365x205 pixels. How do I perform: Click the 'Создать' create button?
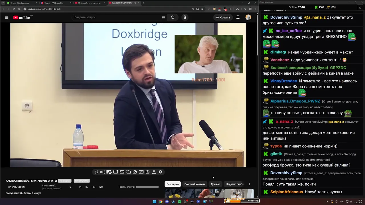[x=223, y=17]
